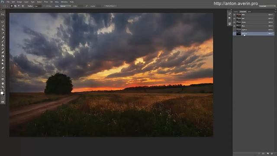Choose Add to selection mode button
The image size is (277, 156).
point(16,6)
